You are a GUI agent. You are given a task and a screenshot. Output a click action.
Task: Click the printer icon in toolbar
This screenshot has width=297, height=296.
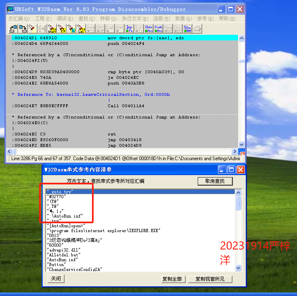pos(197,29)
